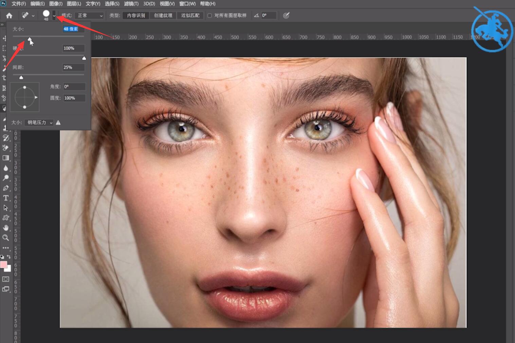Open the 文件(F) menu
This screenshot has width=515, height=343.
(x=19, y=4)
